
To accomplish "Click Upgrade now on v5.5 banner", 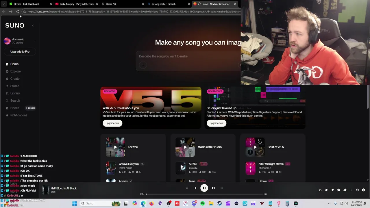I will point(112,123).
